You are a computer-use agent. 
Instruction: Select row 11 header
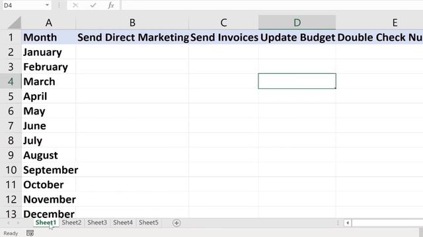click(11, 184)
